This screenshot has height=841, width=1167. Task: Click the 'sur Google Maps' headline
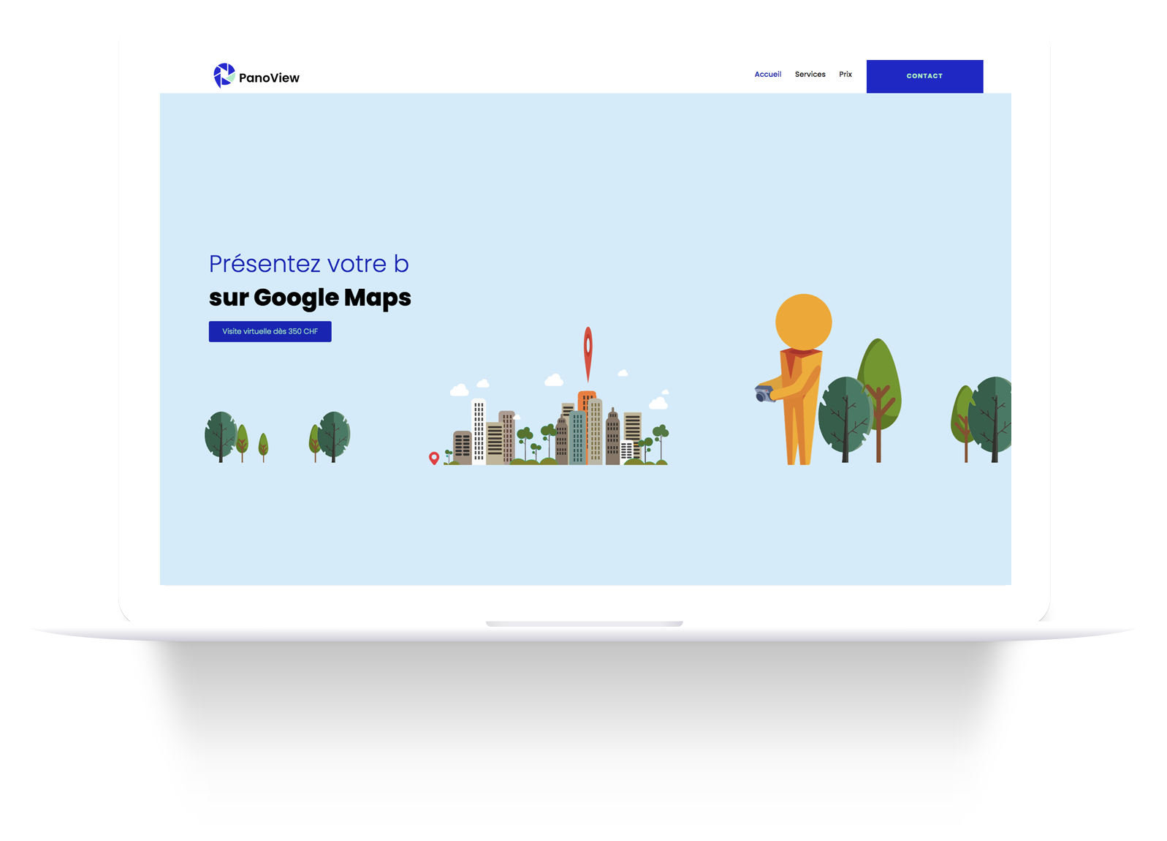310,298
